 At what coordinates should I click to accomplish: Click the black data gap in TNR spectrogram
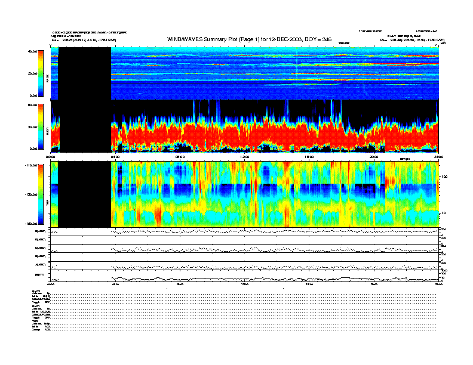(84, 194)
